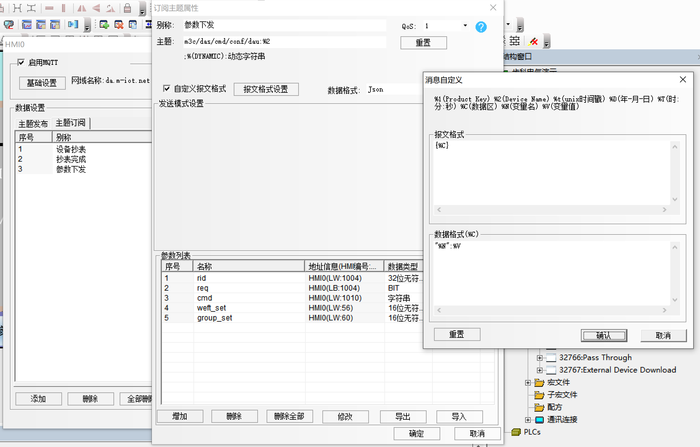
Task: Click the delete window icon with red X
Action: pyautogui.click(x=119, y=25)
